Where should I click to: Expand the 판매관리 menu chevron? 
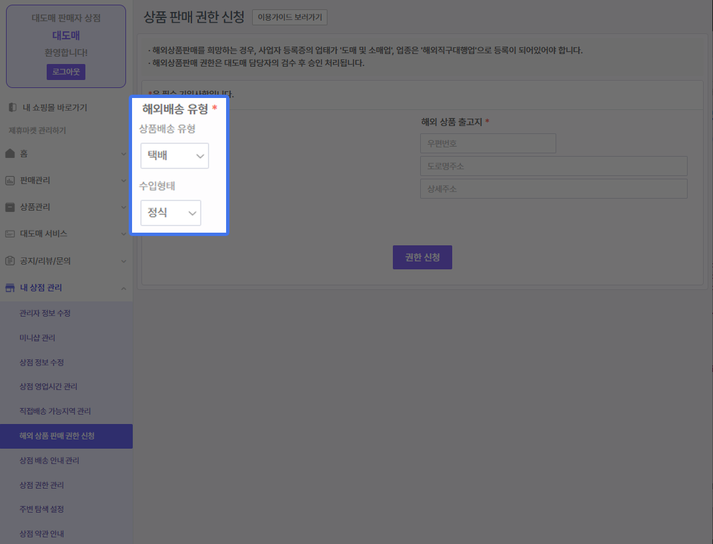click(123, 181)
